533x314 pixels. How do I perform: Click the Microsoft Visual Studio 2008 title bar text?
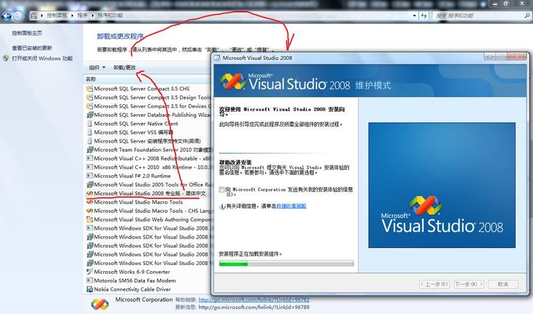click(x=257, y=58)
